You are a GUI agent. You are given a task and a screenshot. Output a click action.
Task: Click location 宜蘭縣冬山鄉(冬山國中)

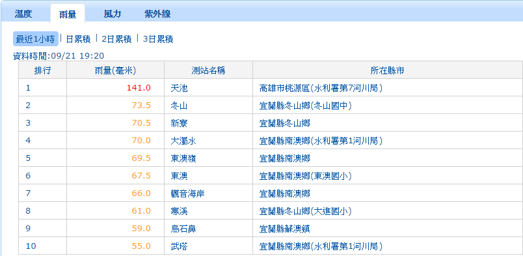click(x=305, y=106)
